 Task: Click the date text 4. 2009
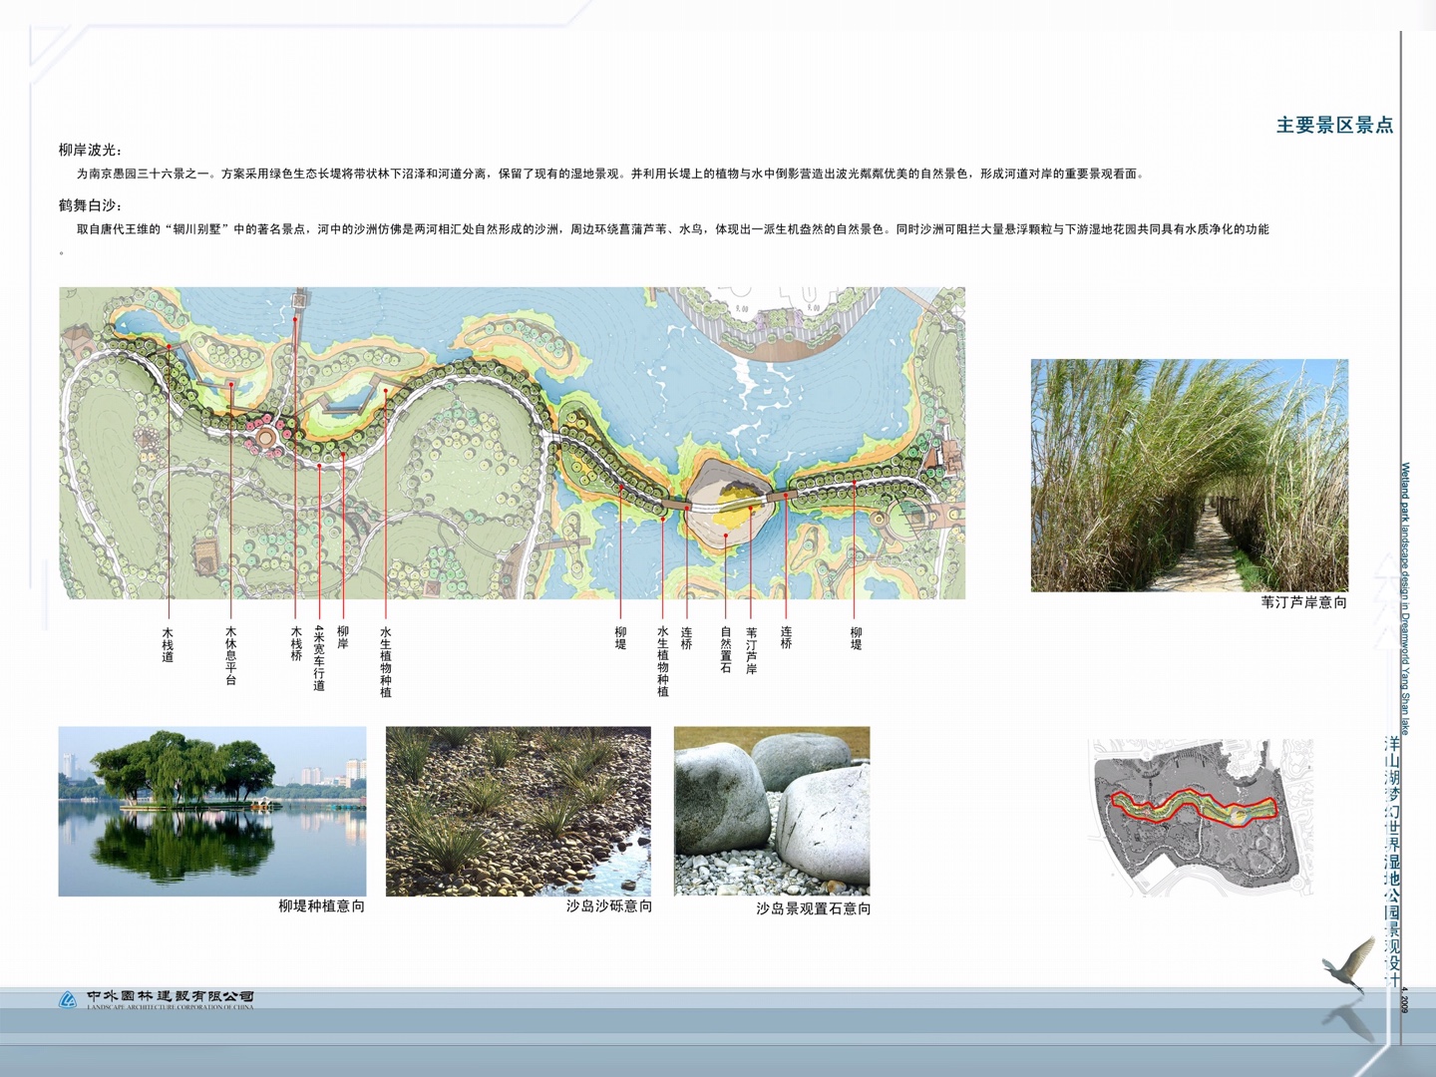point(1405,1000)
